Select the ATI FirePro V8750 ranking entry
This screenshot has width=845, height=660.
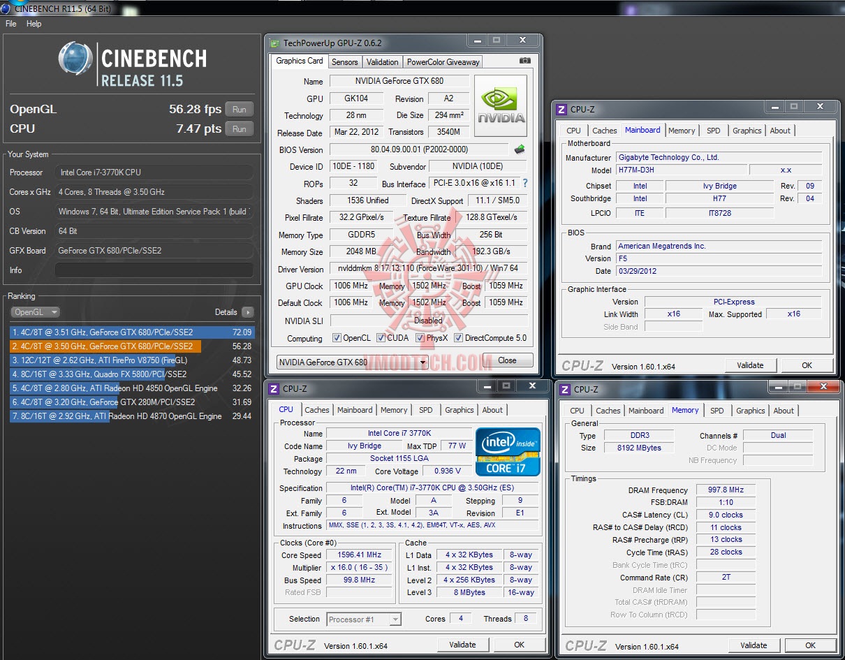click(131, 360)
